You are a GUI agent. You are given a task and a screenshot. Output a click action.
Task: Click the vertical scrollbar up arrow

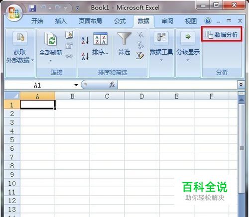pyautogui.click(x=242, y=100)
